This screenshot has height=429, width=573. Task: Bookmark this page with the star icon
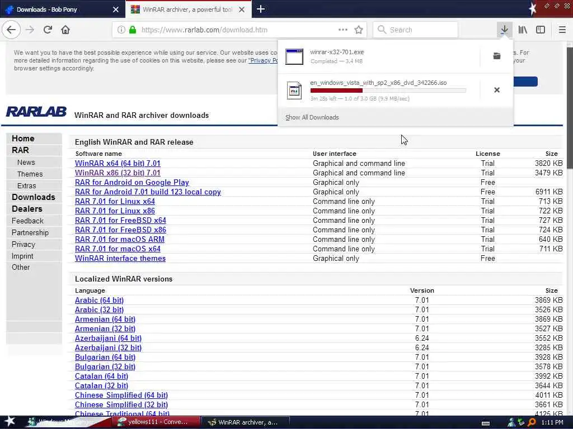click(359, 30)
